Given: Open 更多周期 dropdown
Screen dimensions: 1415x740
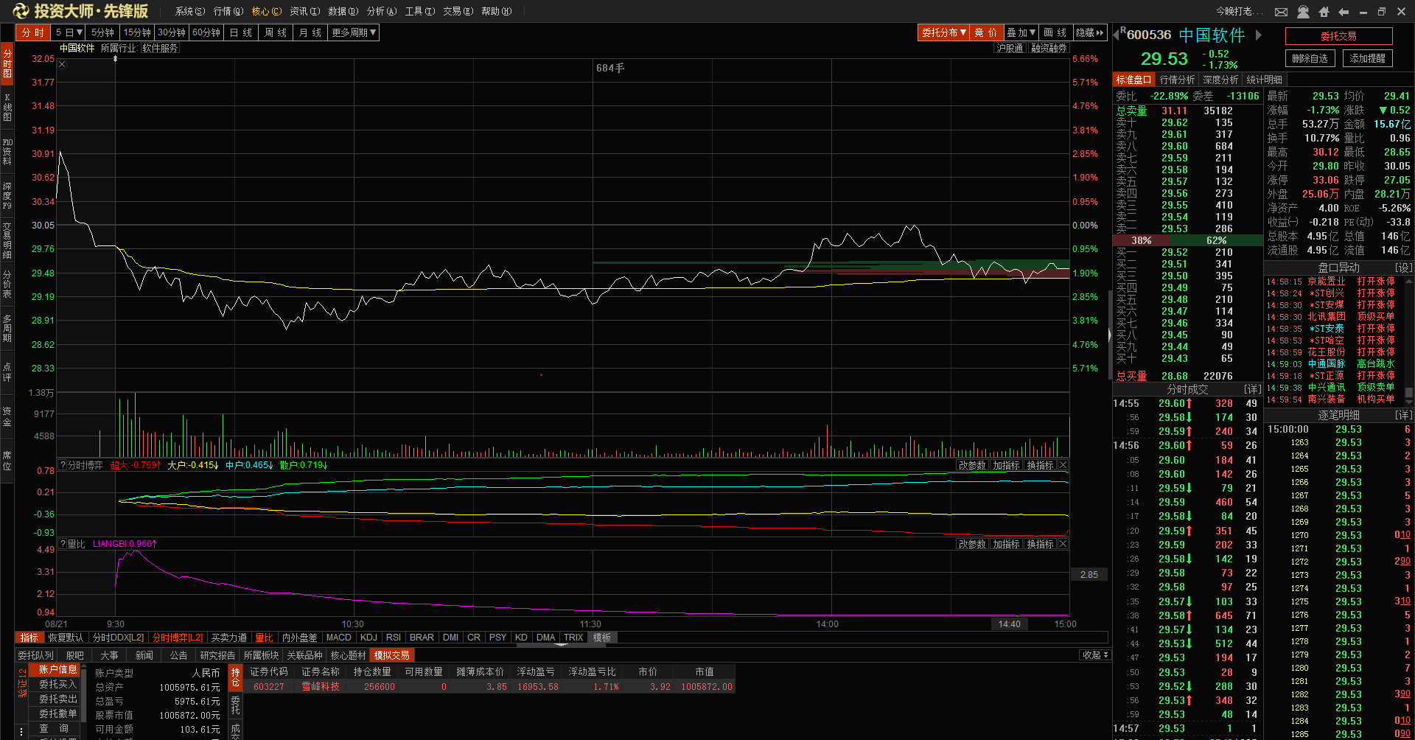Looking at the screenshot, I should pos(354,32).
